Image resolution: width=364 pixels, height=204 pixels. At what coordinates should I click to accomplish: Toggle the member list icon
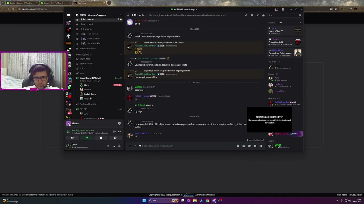[x=263, y=15]
